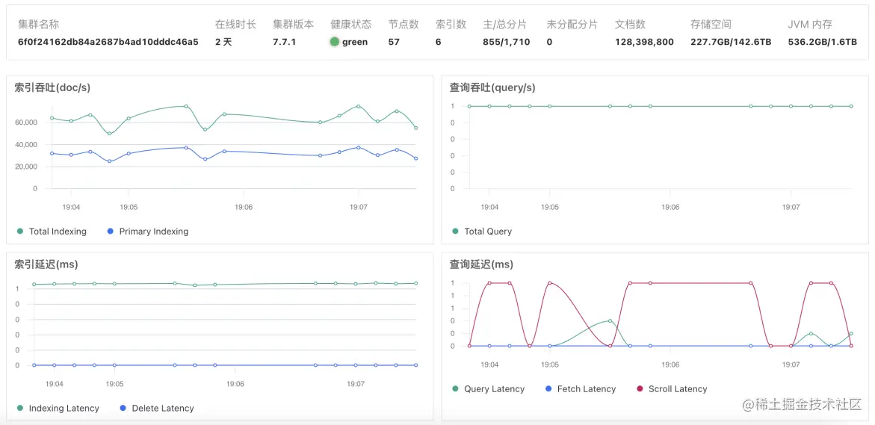Click the 索引吞吐(doc/s) chart title
The width and height of the screenshot is (875, 425).
click(52, 87)
